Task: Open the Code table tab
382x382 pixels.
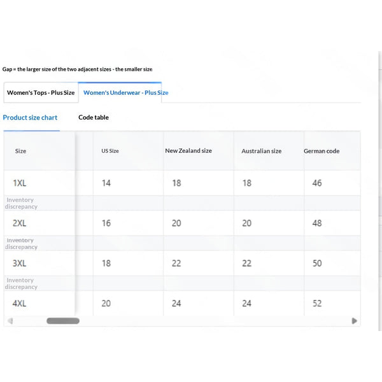Action: [x=94, y=117]
